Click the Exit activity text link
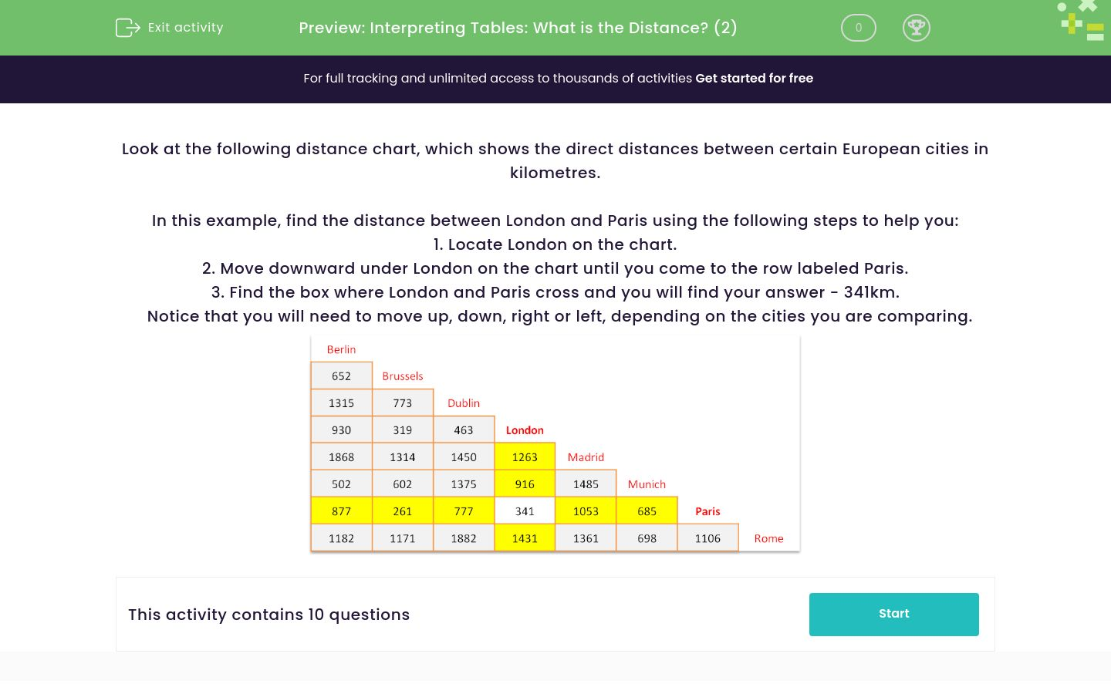1111x694 pixels. tap(185, 28)
